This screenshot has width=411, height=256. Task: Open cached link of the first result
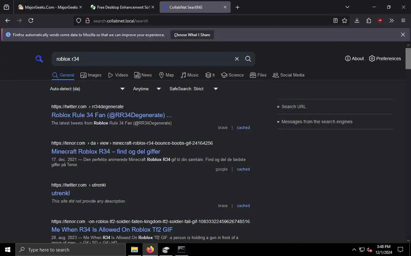(x=243, y=128)
